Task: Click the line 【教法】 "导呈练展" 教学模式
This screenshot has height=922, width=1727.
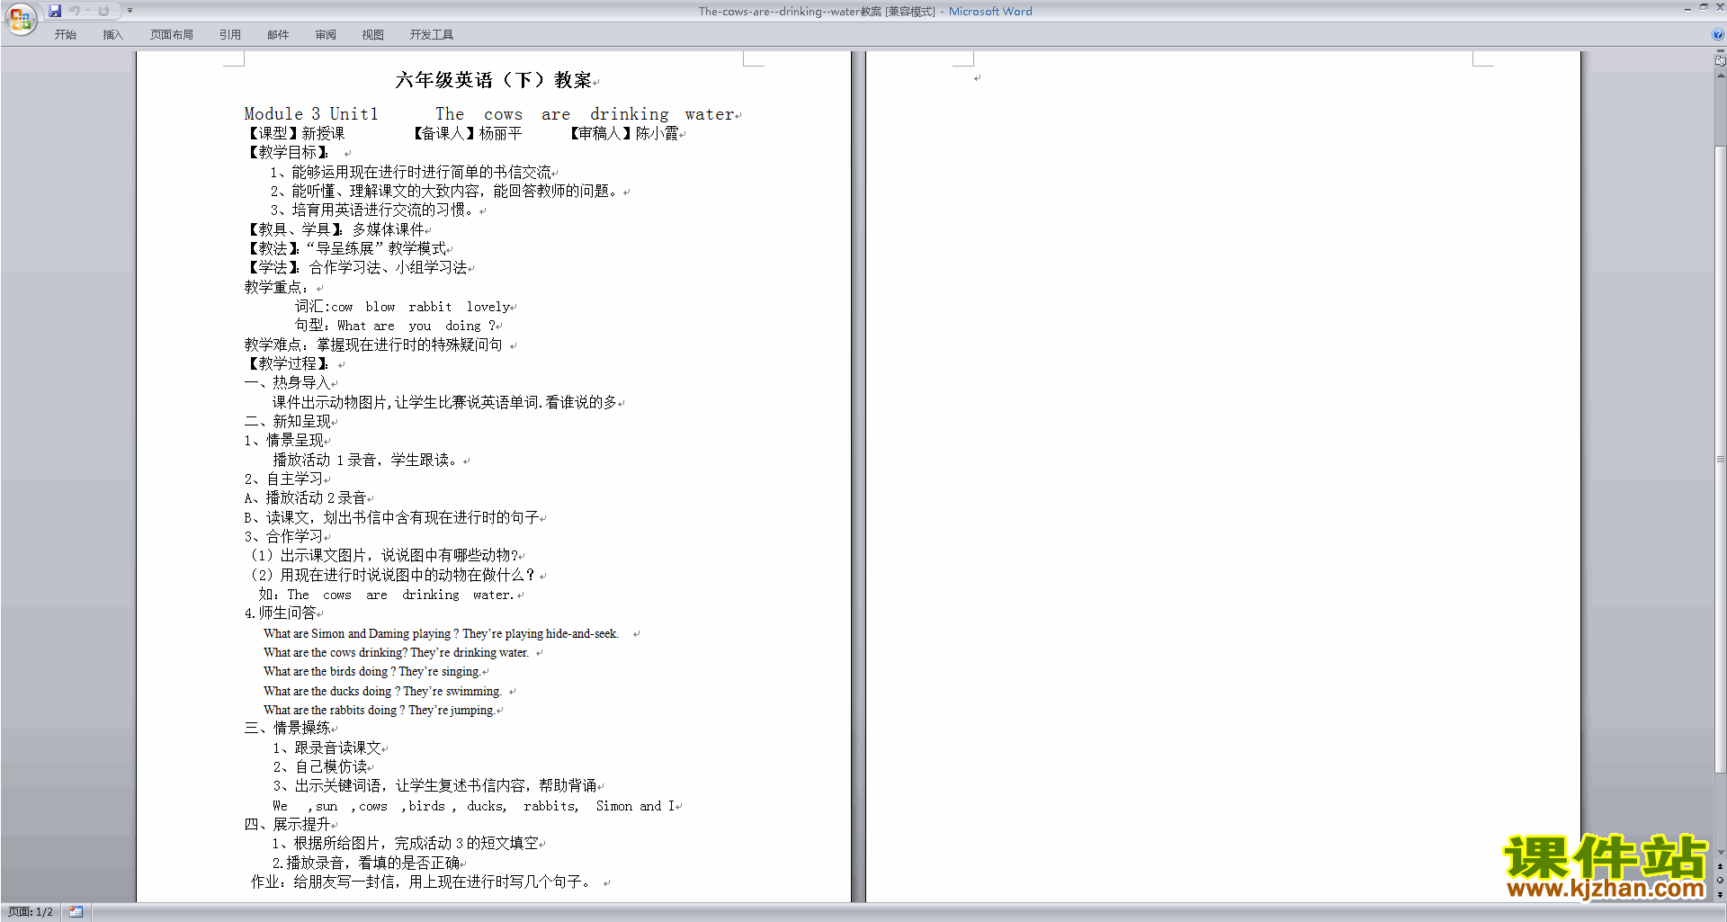Action: [x=346, y=248]
